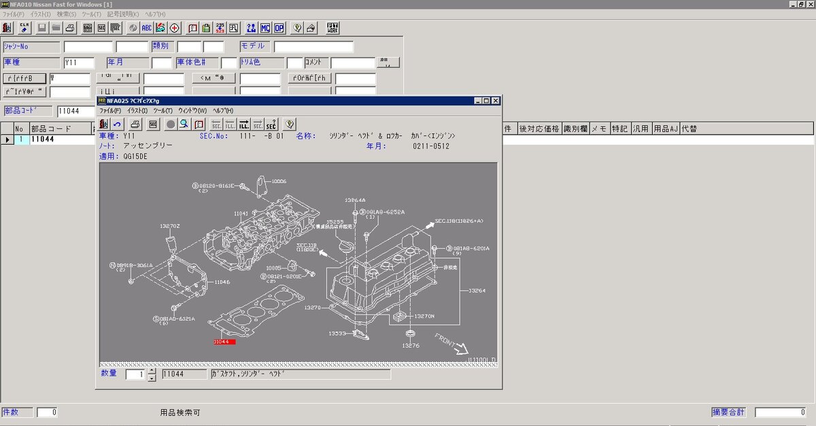Click the illustration picture icon in main toolbar
Image resolution: width=816 pixels, height=426 pixels.
click(x=160, y=28)
